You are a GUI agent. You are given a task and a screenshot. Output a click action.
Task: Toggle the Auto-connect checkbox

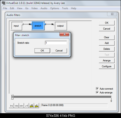tap(97, 88)
